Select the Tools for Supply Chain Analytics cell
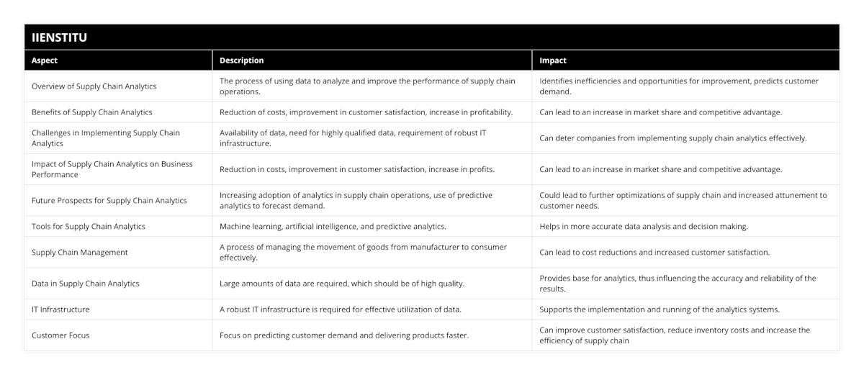The width and height of the screenshot is (864, 375). [x=89, y=226]
